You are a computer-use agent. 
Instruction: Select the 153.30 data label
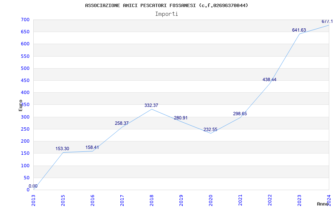point(62,149)
